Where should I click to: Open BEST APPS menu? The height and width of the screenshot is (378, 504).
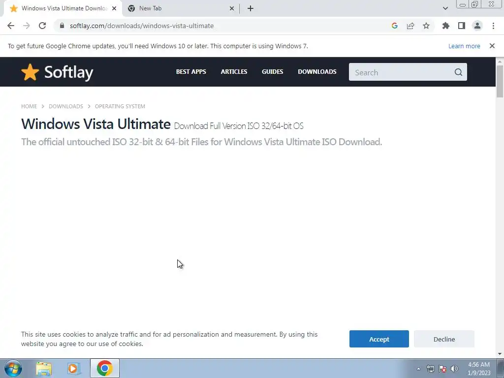(x=191, y=72)
